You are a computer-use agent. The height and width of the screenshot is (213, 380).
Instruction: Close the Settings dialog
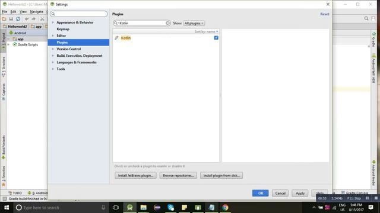coord(328,4)
